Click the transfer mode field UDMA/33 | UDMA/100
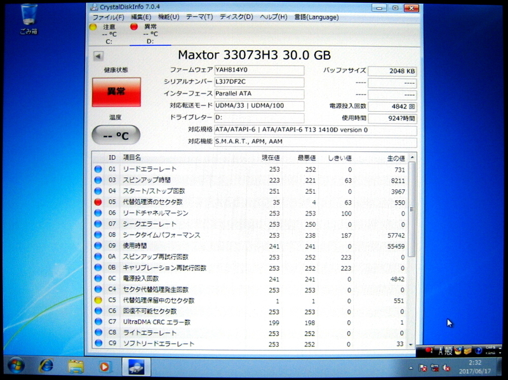The height and width of the screenshot is (380, 508). tap(259, 105)
